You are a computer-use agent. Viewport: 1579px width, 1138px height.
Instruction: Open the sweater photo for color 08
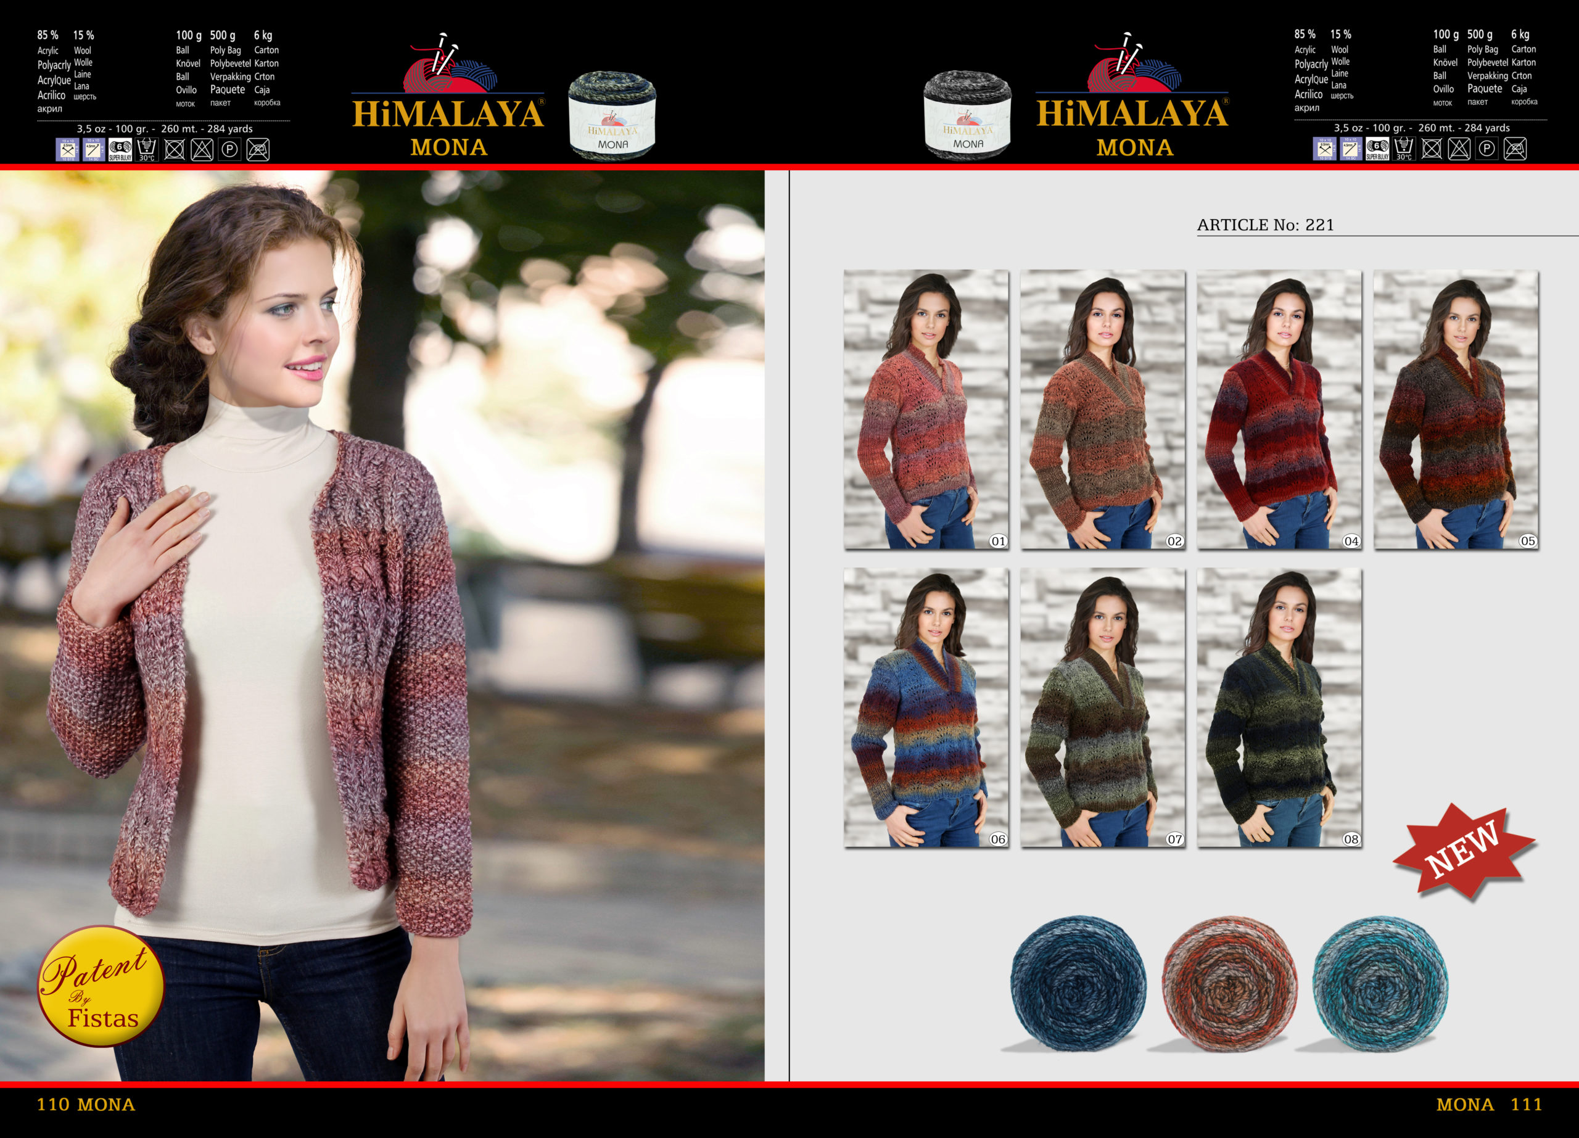[x=1280, y=708]
